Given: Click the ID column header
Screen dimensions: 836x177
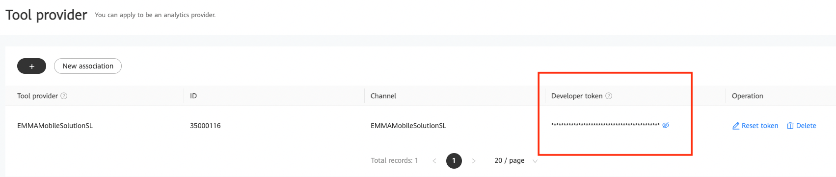Looking at the screenshot, I should pyautogui.click(x=193, y=96).
